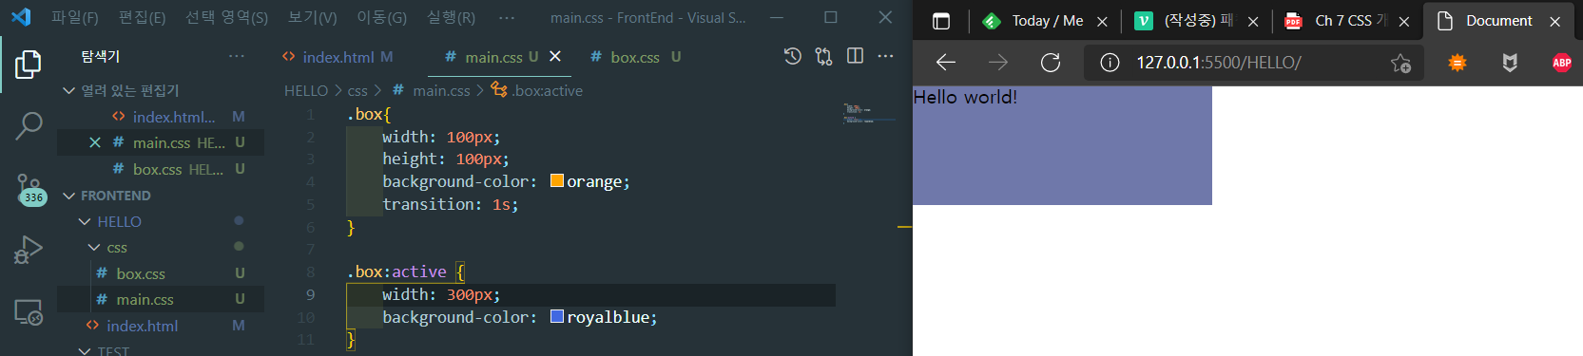Click the ABP extension icon

[x=1561, y=63]
